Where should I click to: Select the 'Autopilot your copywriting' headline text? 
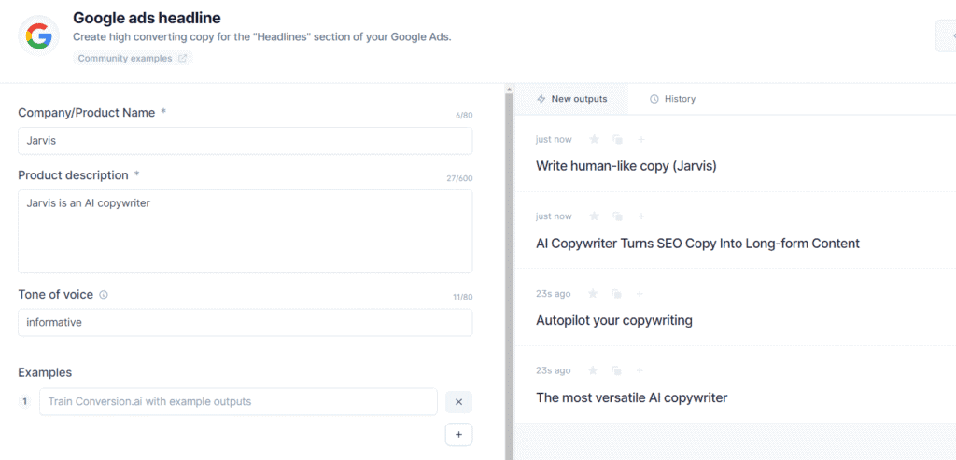614,320
